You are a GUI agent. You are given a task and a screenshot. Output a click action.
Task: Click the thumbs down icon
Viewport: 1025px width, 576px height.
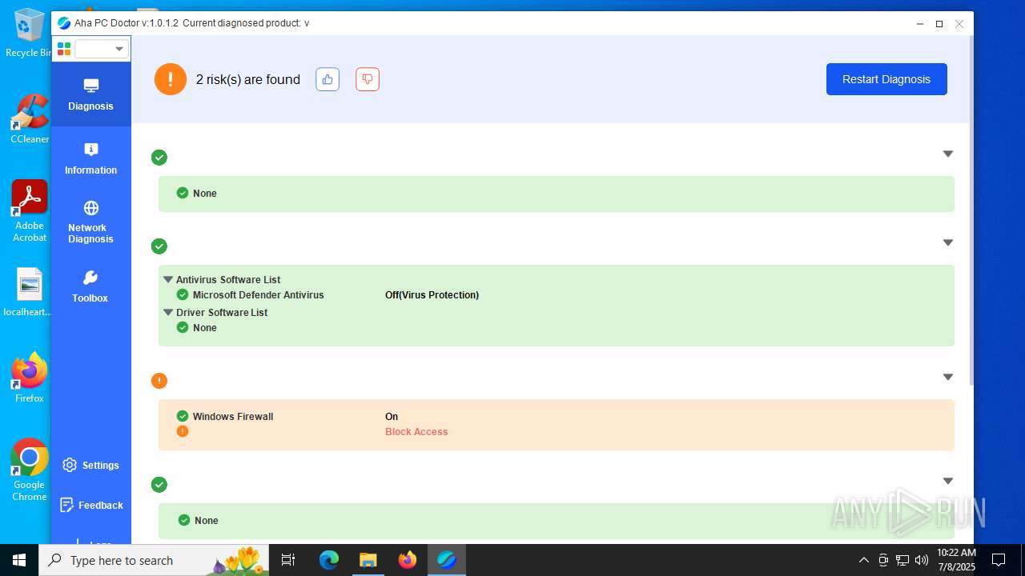click(x=368, y=79)
